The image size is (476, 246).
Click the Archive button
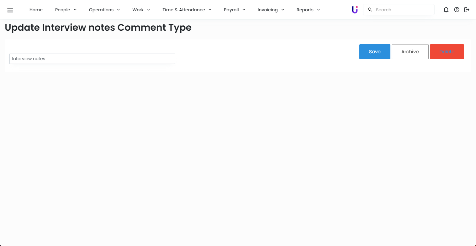(x=410, y=52)
